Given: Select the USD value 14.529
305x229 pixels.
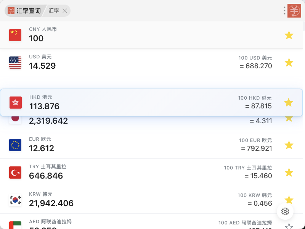Looking at the screenshot, I should 42,66.
